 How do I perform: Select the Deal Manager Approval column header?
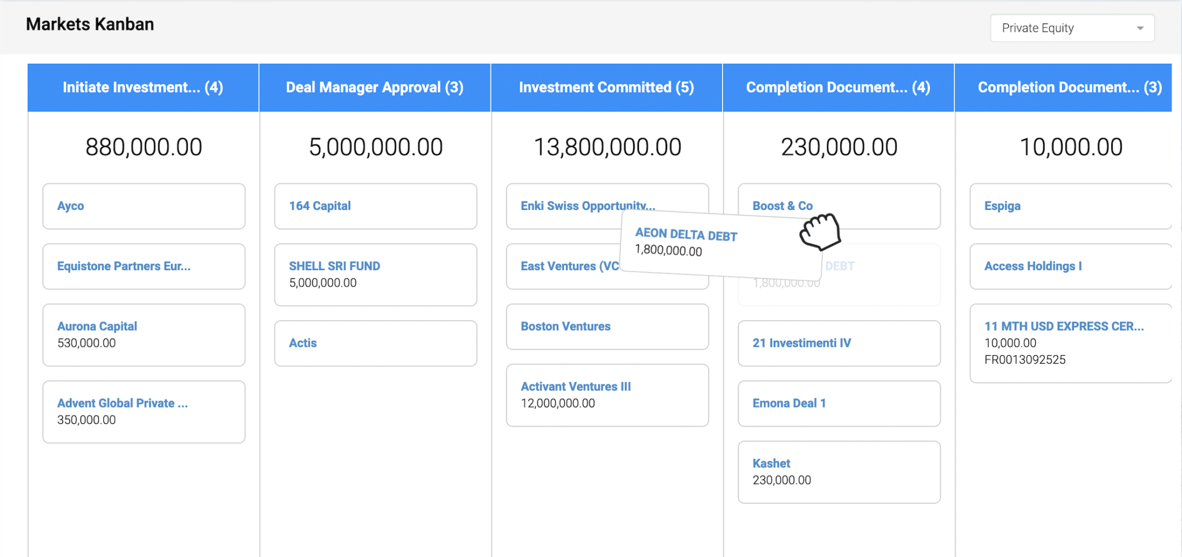tap(375, 88)
